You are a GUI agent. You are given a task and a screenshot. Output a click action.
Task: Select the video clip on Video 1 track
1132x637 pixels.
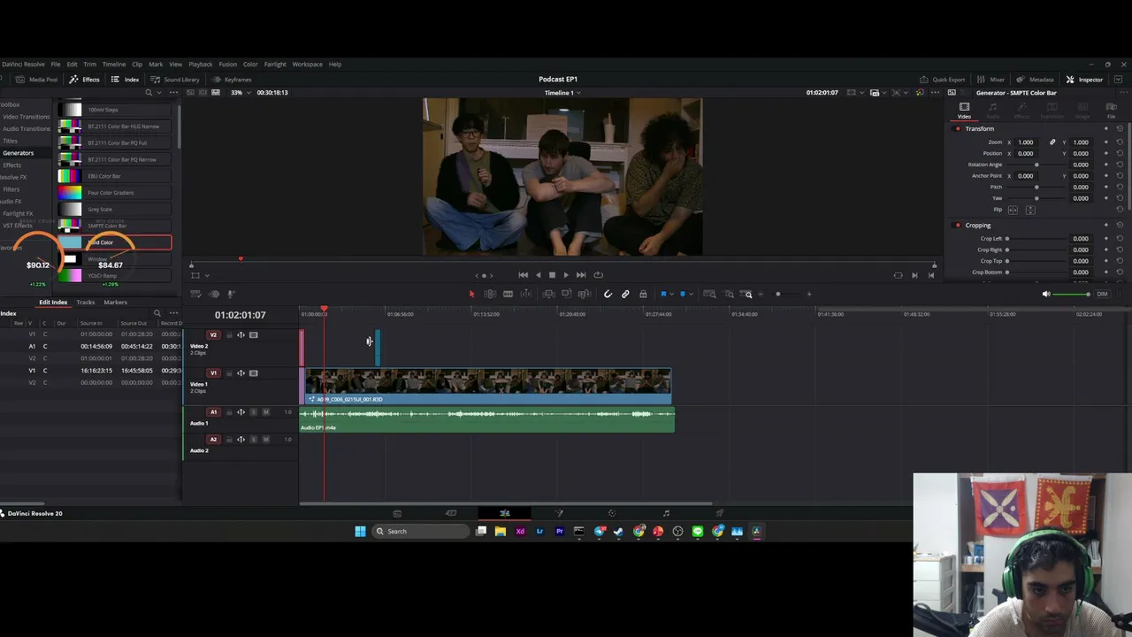click(488, 387)
